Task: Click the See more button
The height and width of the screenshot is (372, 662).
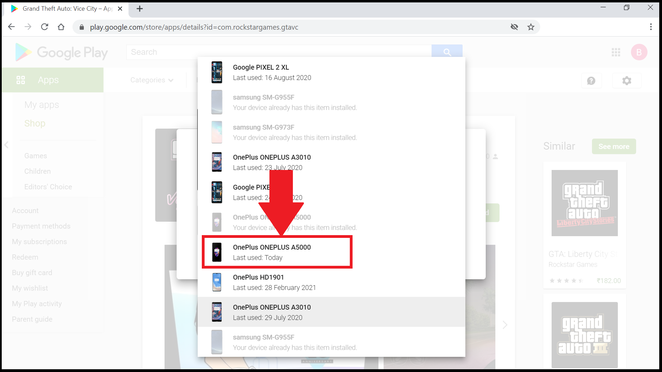Action: pos(614,147)
